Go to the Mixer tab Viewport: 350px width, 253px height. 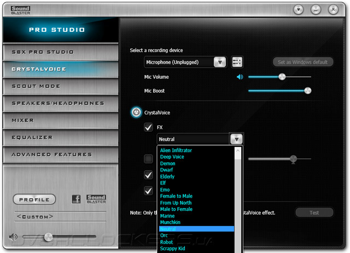(61, 120)
